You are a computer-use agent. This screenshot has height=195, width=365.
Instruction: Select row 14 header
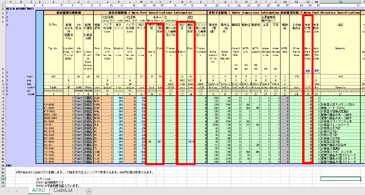point(3,98)
